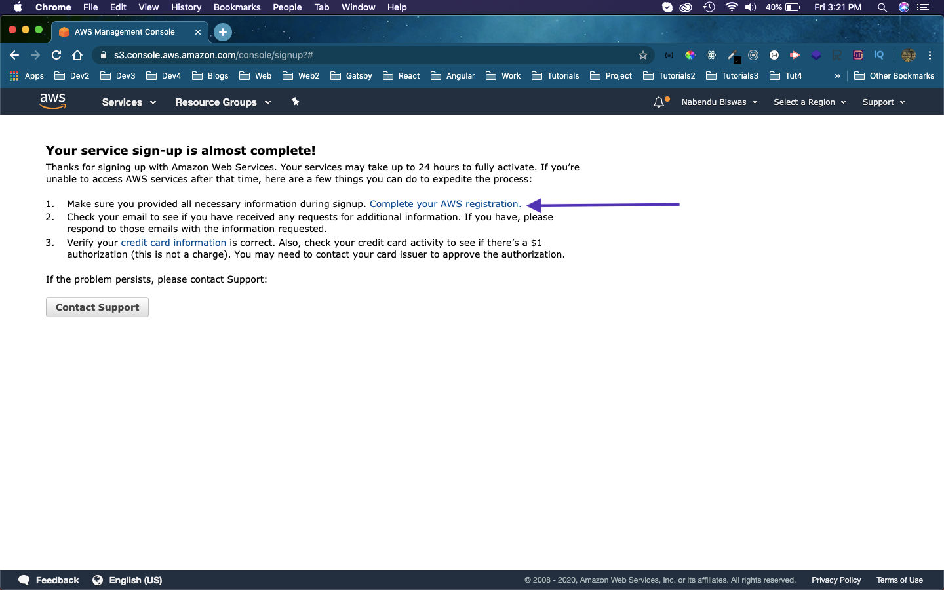Go back using the browser back arrow
The image size is (944, 590).
(14, 55)
